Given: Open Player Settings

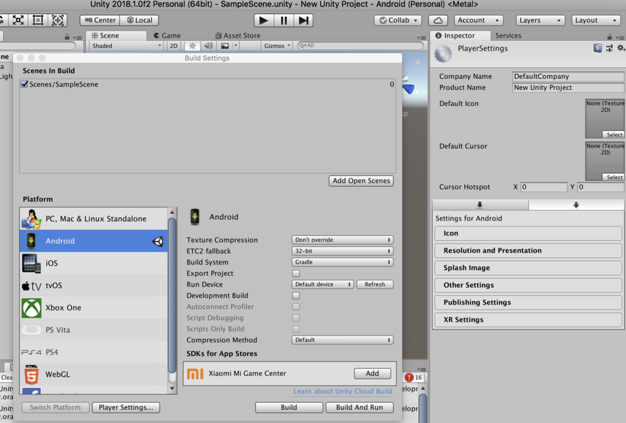Looking at the screenshot, I should (126, 408).
